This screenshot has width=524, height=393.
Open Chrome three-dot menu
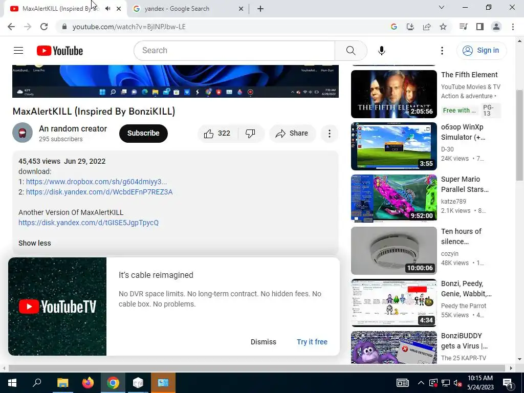click(x=513, y=27)
